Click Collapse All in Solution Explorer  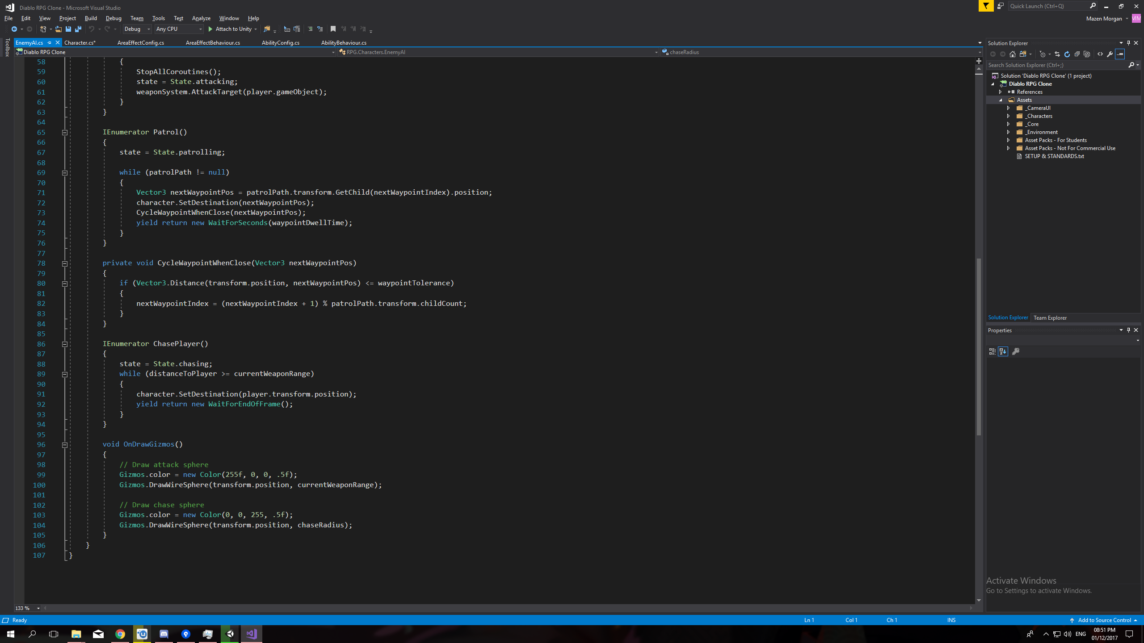(1077, 54)
